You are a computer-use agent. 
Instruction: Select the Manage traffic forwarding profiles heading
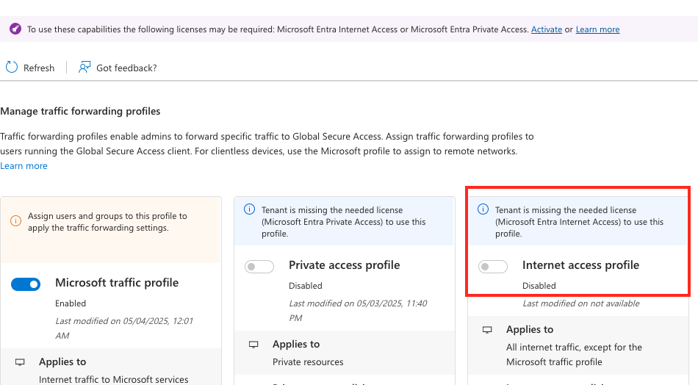coord(80,111)
